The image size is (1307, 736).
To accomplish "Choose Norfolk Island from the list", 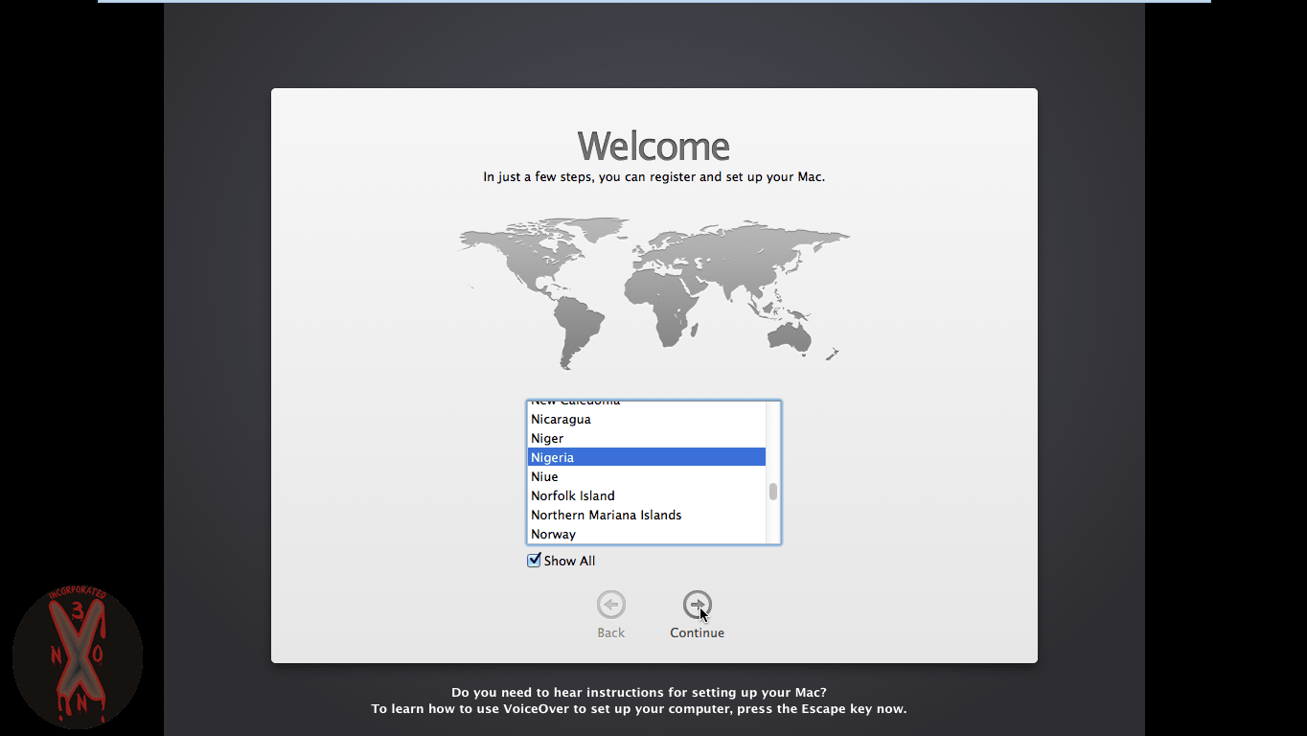I will 647,495.
